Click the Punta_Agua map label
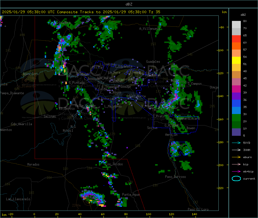 (131, 195)
